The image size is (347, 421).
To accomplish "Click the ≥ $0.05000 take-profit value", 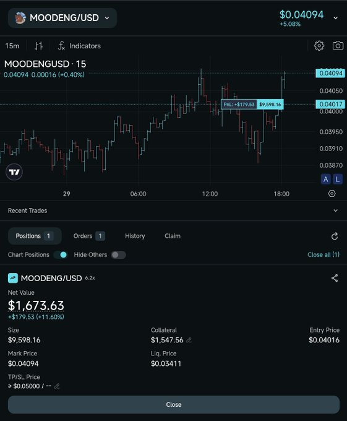I will pyautogui.click(x=24, y=386).
